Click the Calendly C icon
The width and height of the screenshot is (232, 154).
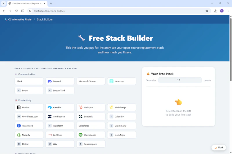111,116
